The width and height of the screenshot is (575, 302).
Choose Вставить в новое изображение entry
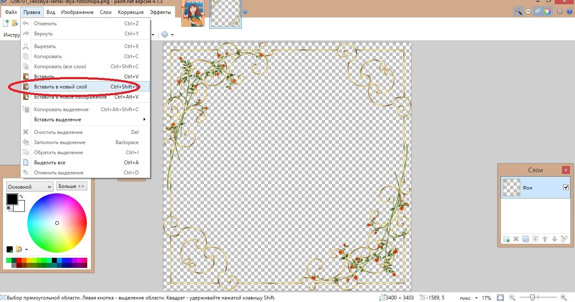tap(86, 97)
